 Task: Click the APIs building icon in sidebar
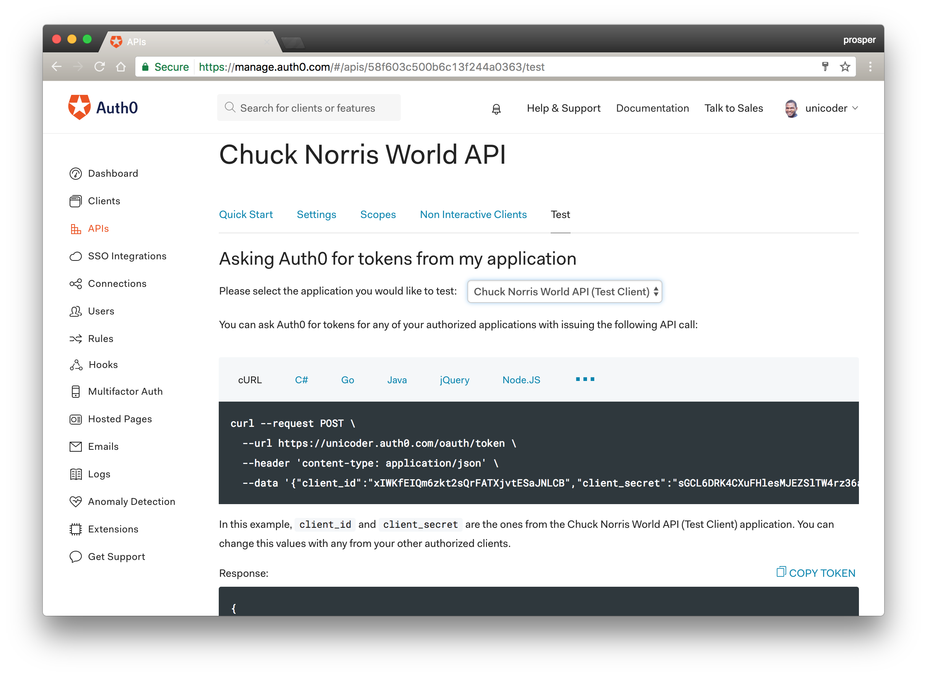pyautogui.click(x=75, y=229)
